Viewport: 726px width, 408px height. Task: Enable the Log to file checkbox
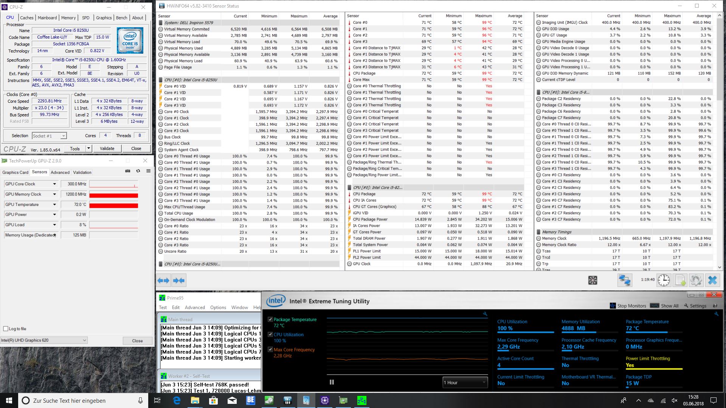6,329
